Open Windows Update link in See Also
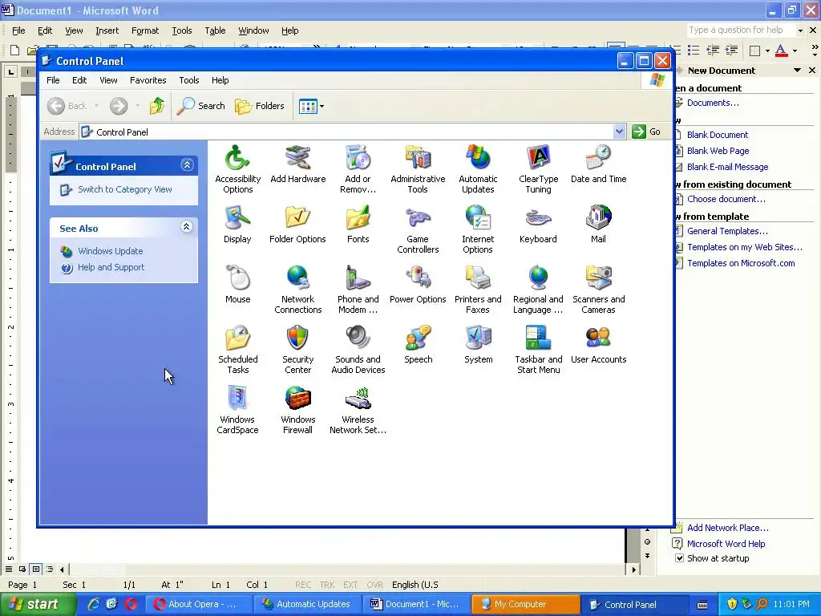Image resolution: width=821 pixels, height=616 pixels. pos(110,251)
